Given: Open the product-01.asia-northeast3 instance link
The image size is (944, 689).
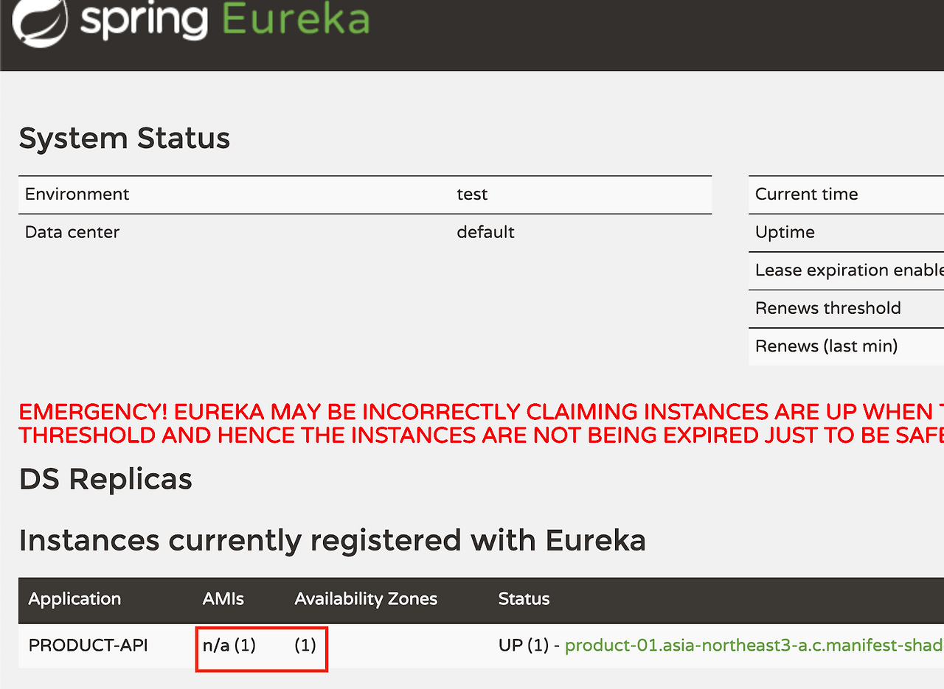Looking at the screenshot, I should coord(754,646).
